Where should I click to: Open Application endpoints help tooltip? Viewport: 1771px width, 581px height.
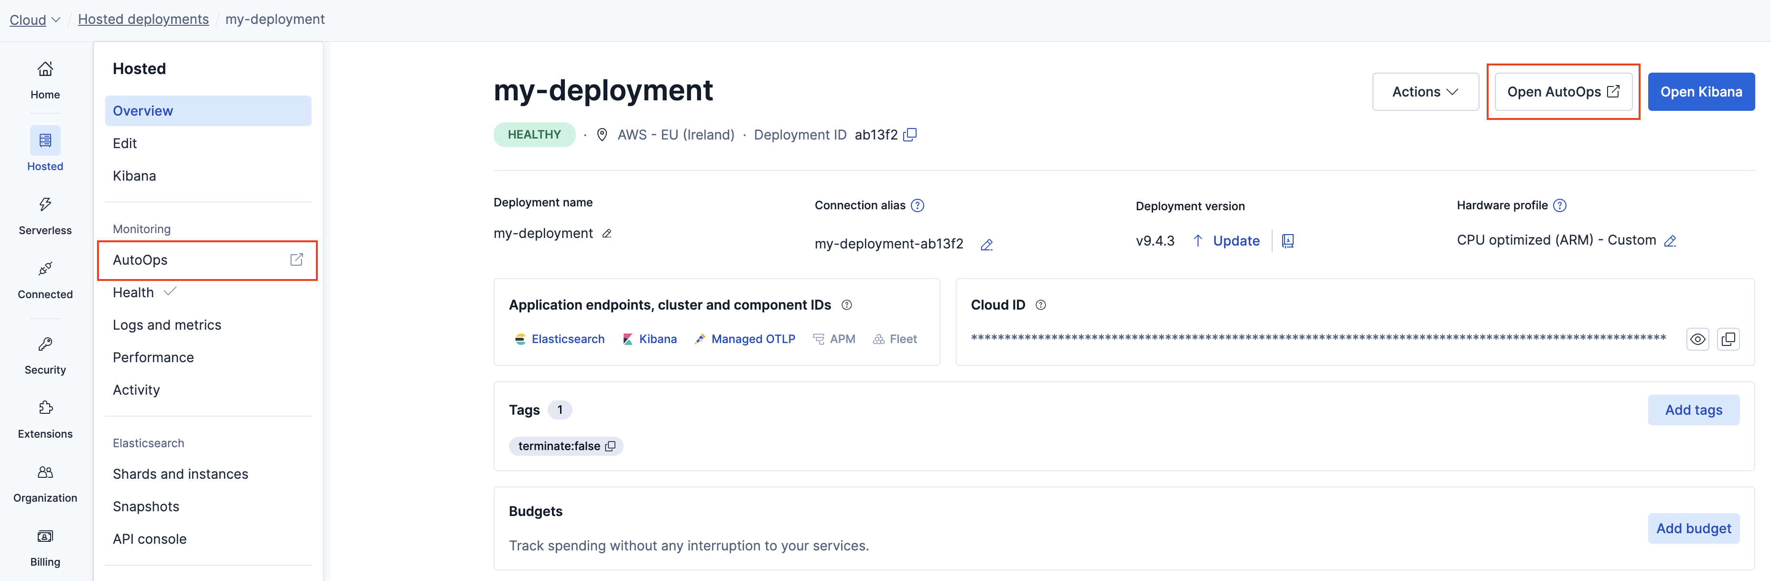(x=847, y=305)
